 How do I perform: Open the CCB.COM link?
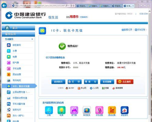[143, 14]
